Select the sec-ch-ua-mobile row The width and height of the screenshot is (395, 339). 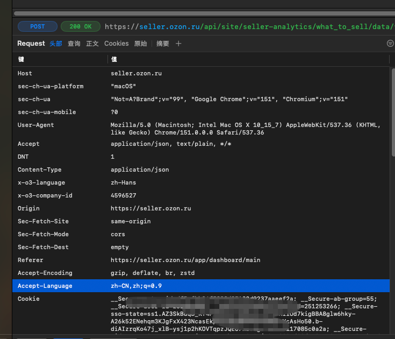(x=201, y=112)
